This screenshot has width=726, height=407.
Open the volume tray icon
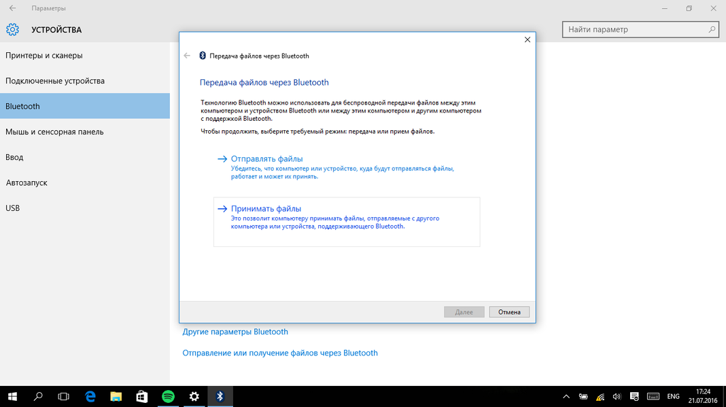(x=617, y=396)
